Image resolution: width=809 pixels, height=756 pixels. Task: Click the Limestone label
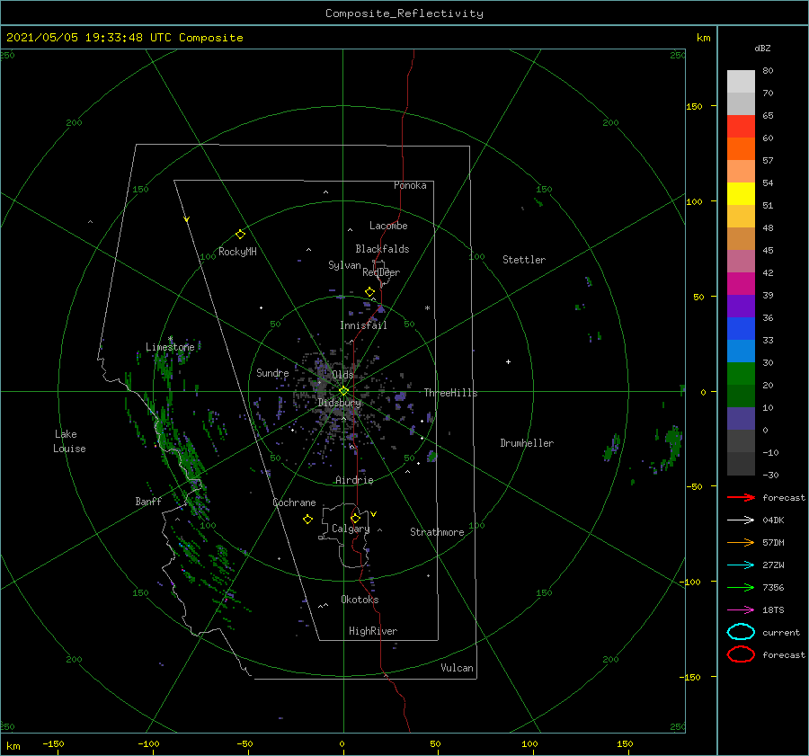tap(170, 347)
